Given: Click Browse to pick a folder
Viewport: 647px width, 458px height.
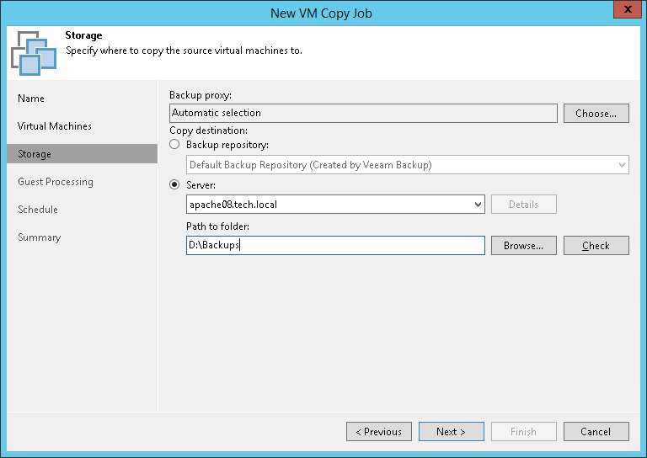Looking at the screenshot, I should [x=523, y=245].
